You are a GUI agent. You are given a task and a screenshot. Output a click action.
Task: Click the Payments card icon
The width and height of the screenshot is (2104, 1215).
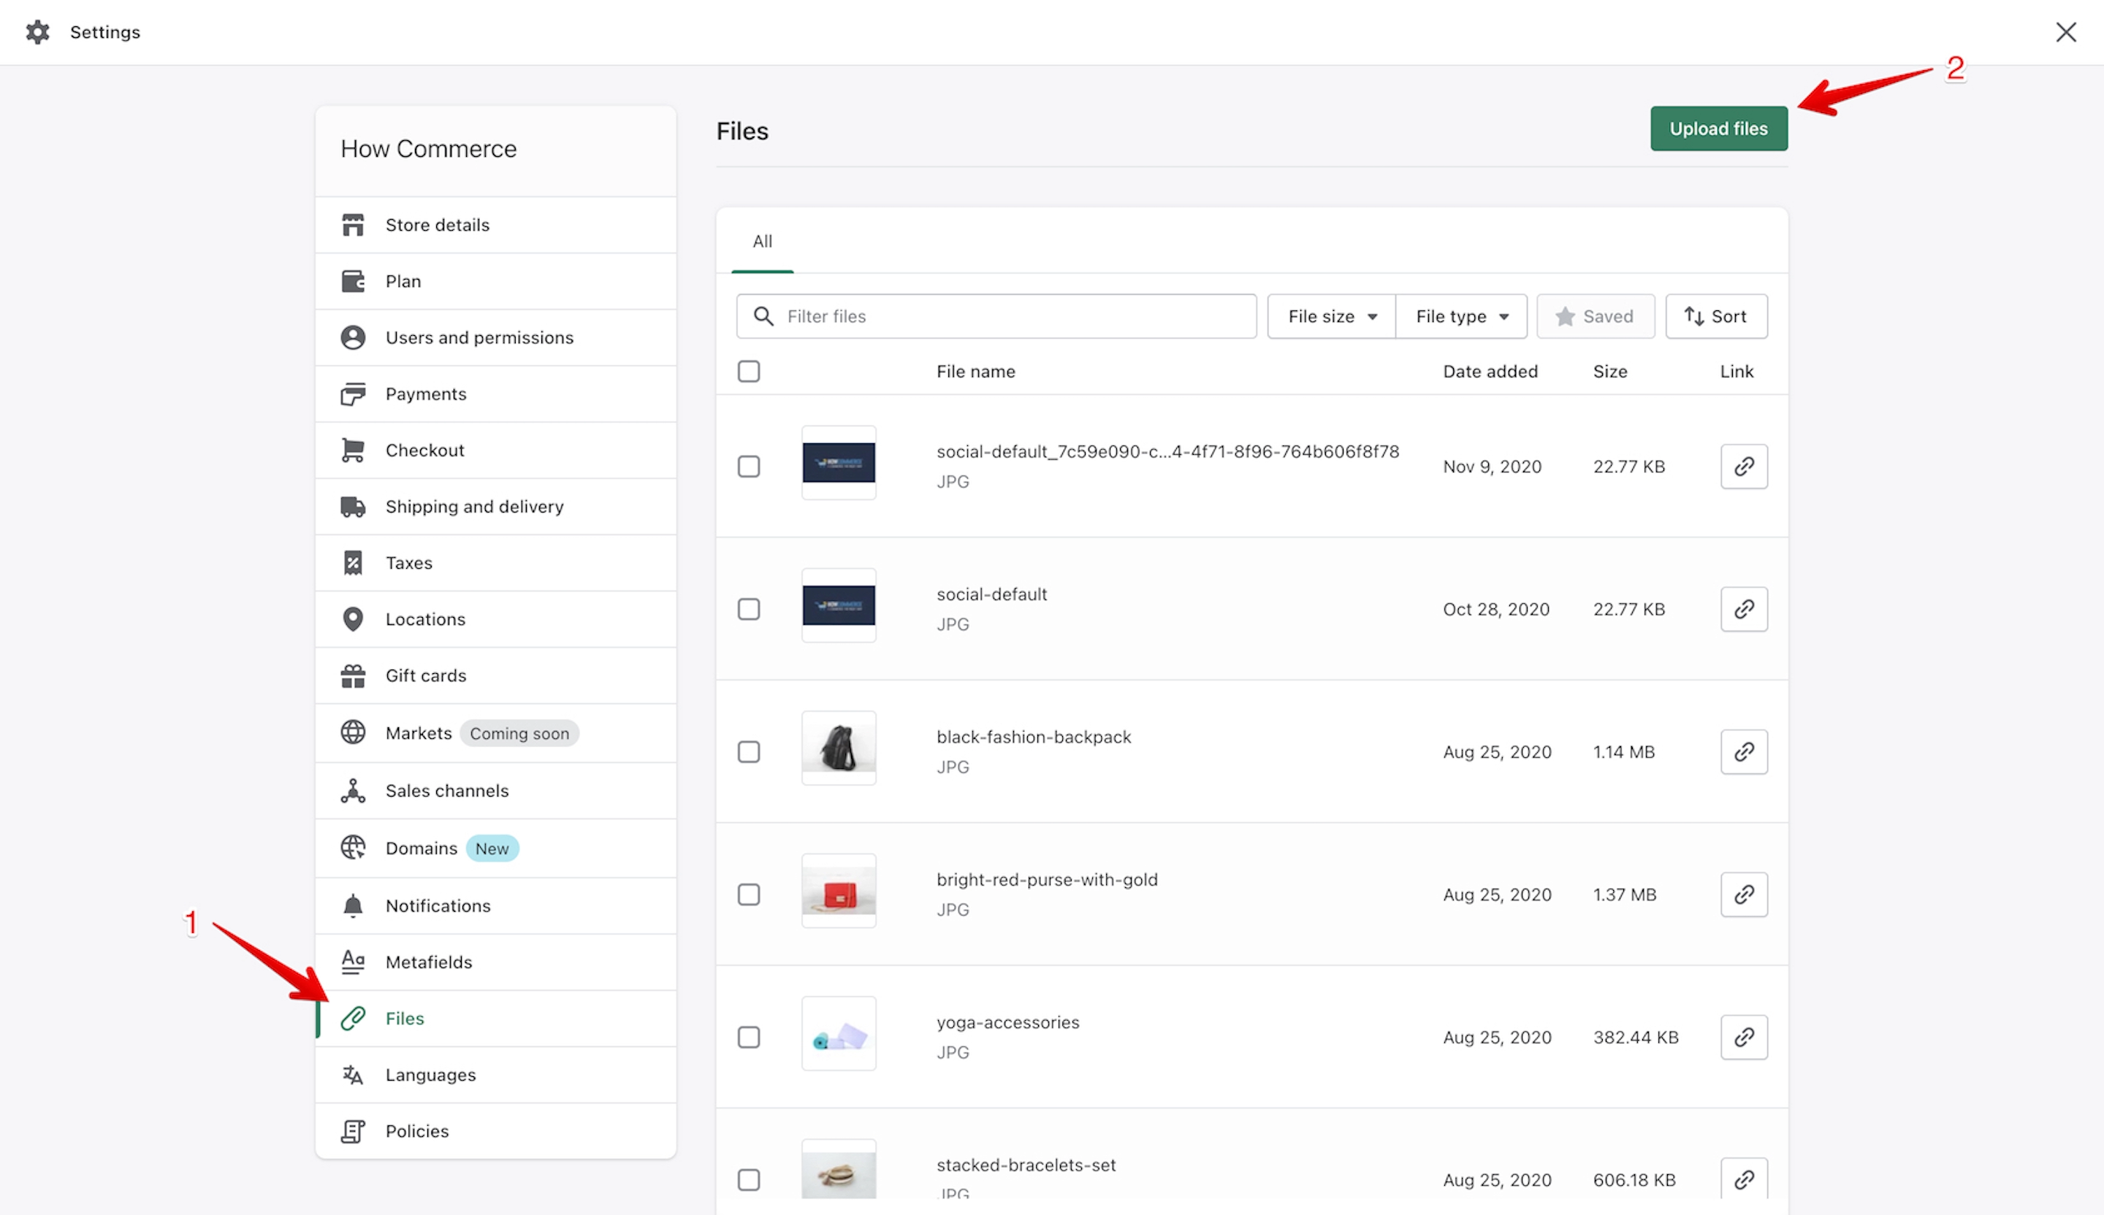coord(353,394)
